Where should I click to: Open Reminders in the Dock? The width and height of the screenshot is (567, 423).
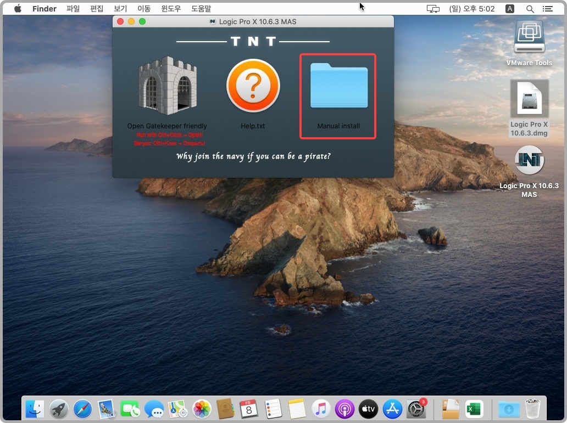tap(273, 409)
